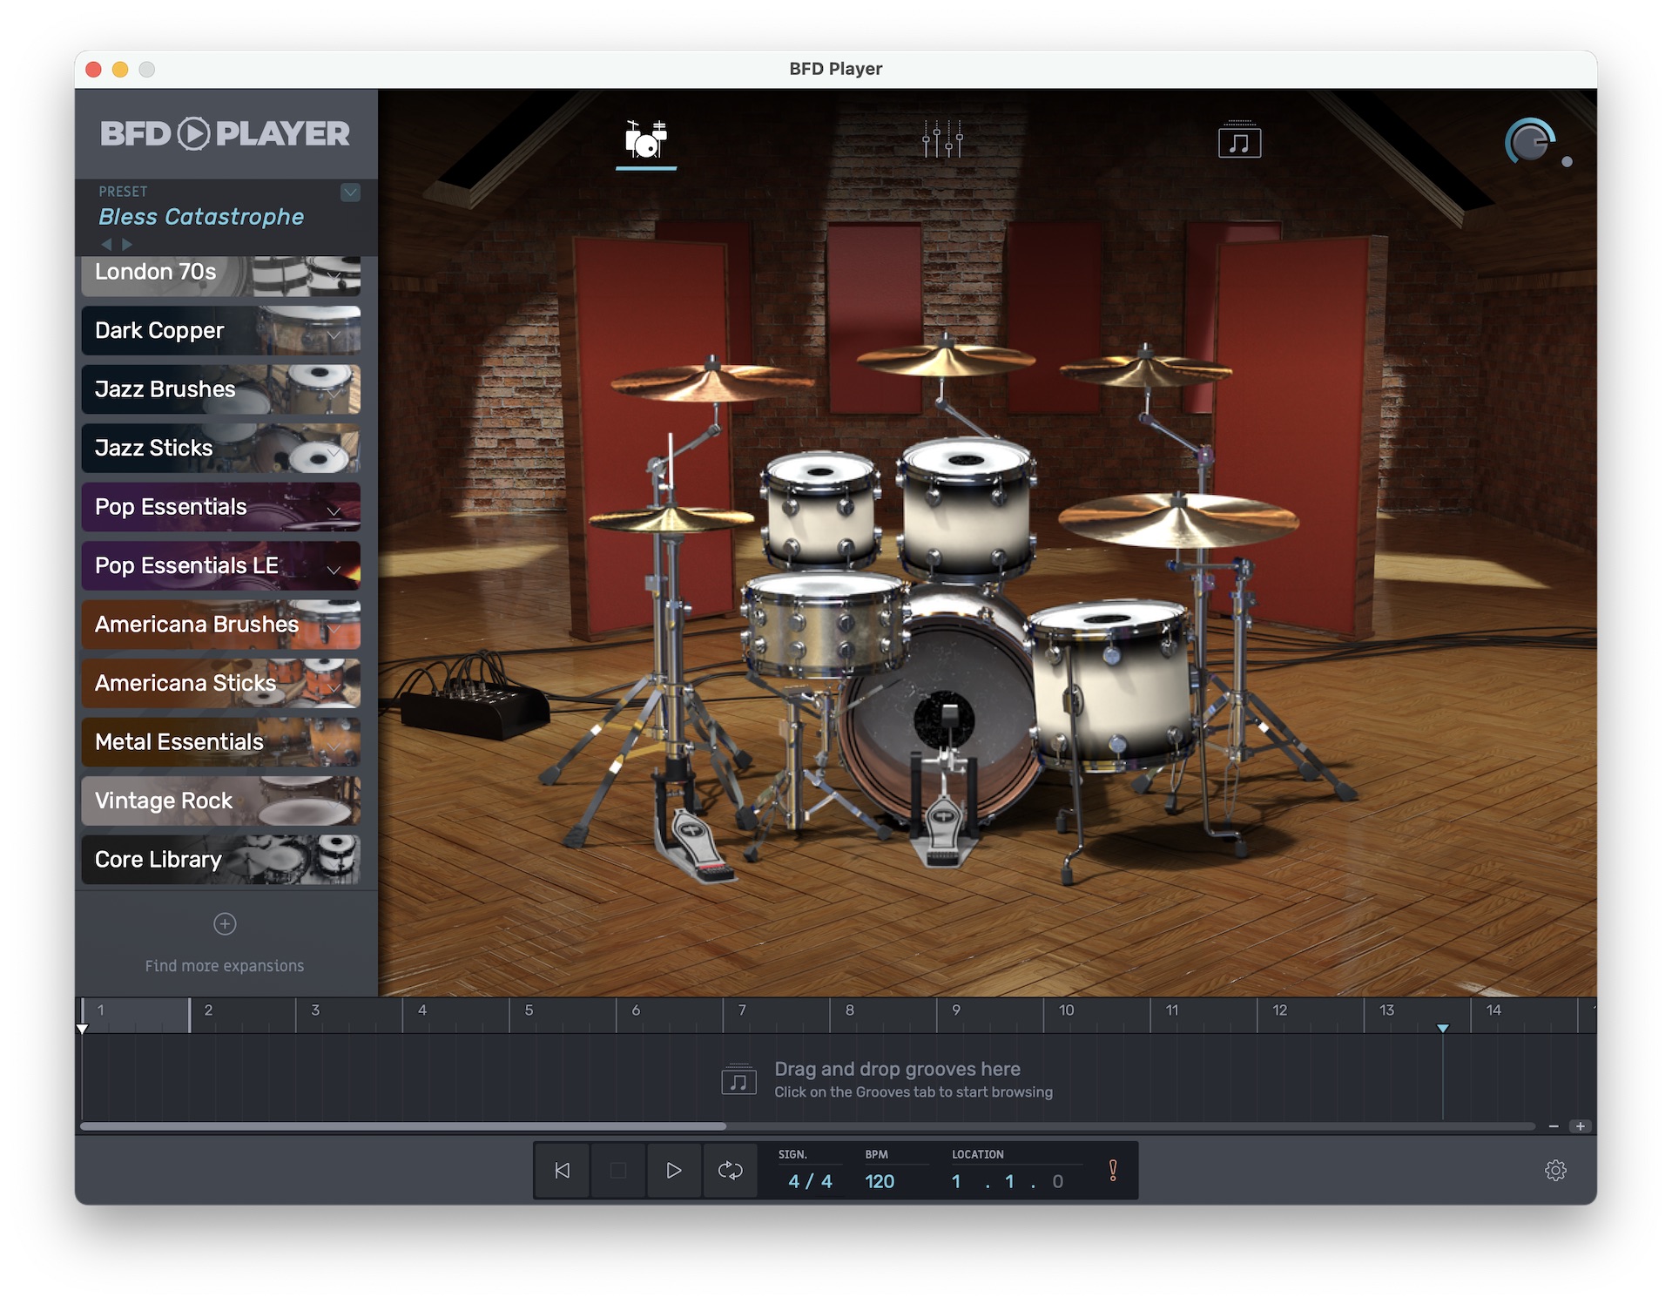The height and width of the screenshot is (1304, 1672).
Task: Select the next preset arrow
Action: coord(127,245)
